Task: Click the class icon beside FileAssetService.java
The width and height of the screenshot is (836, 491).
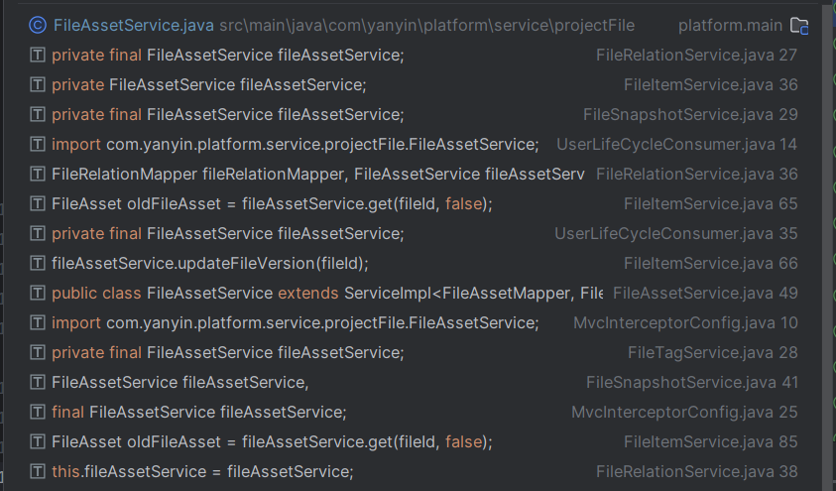Action: [38, 25]
